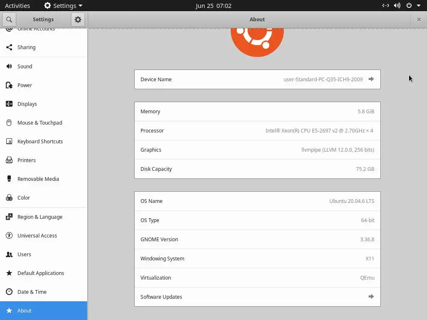Click the Default Applications star icon

pos(9,273)
